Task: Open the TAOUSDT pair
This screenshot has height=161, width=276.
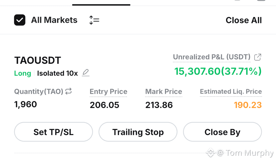Action: pos(38,61)
